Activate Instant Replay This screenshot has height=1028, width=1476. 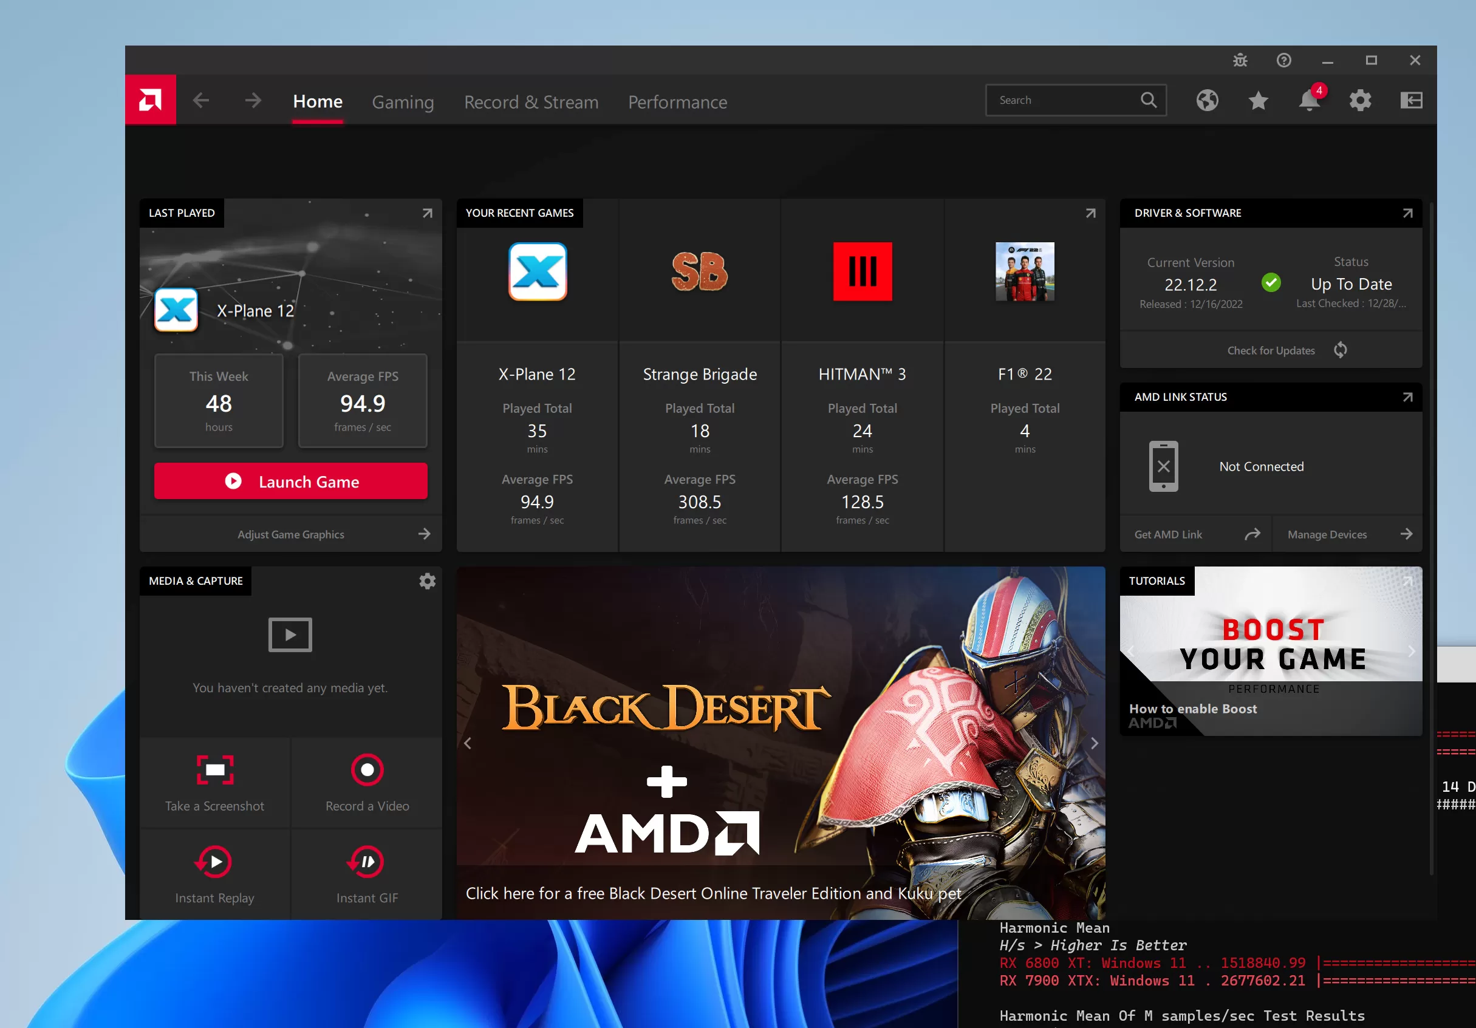pos(214,862)
